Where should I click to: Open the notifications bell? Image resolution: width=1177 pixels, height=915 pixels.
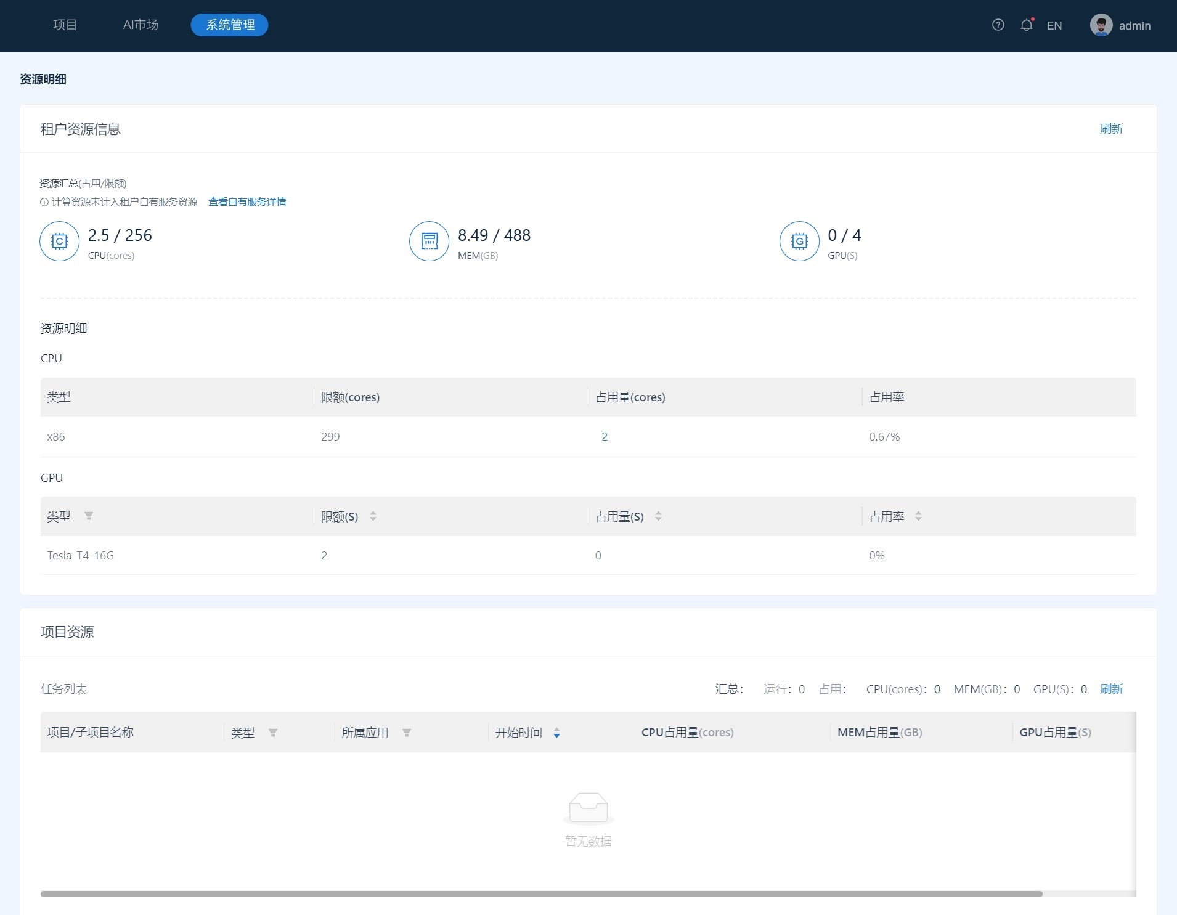point(1026,25)
